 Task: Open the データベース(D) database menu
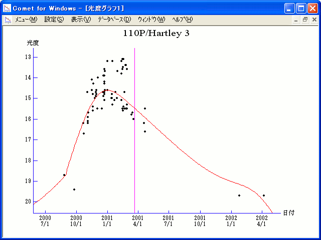[114, 19]
